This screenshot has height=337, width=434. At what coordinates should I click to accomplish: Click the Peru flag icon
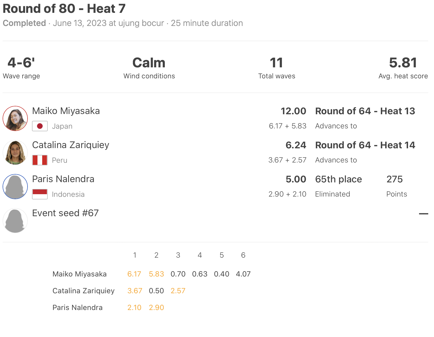[40, 160]
